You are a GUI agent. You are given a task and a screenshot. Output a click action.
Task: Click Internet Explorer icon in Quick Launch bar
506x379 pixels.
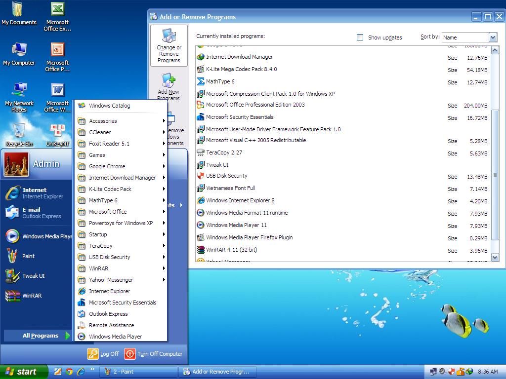click(x=81, y=372)
